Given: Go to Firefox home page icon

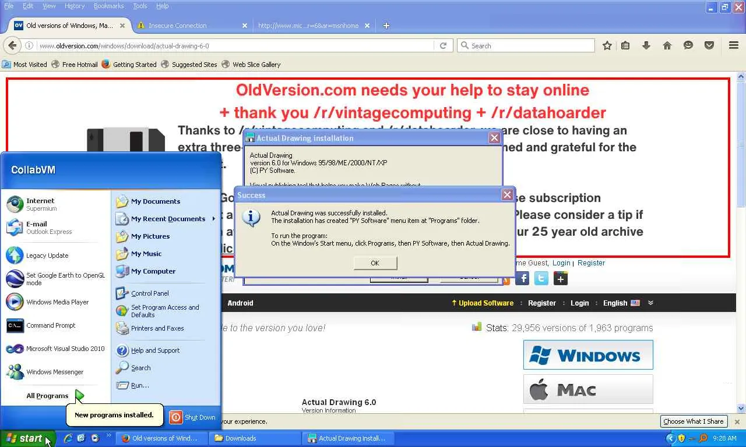Looking at the screenshot, I should pyautogui.click(x=667, y=45).
